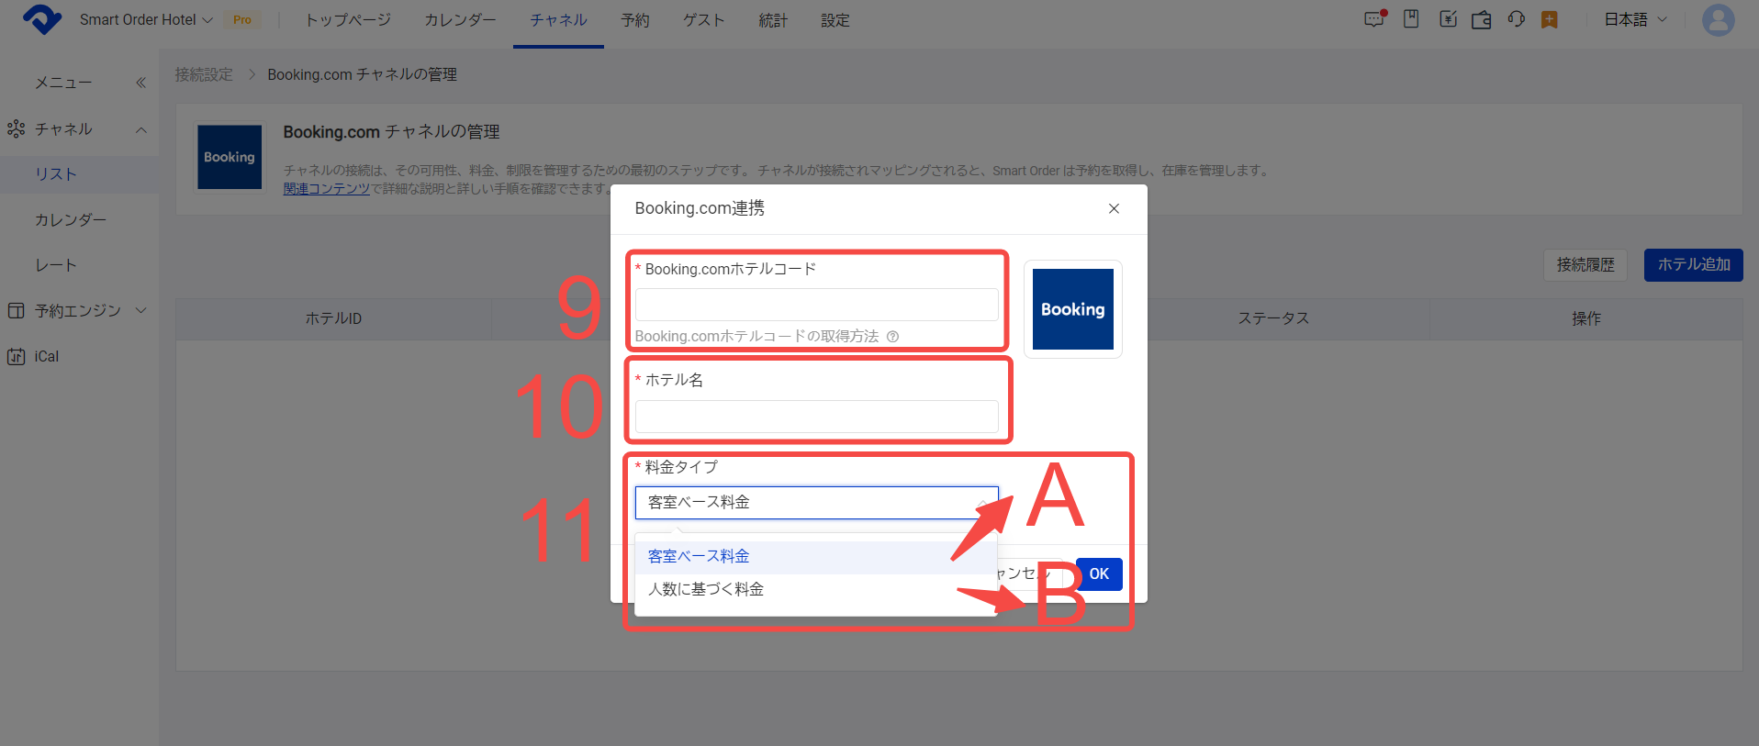
Task: Close the Booking.com連携 dialog
Action: coord(1114,208)
